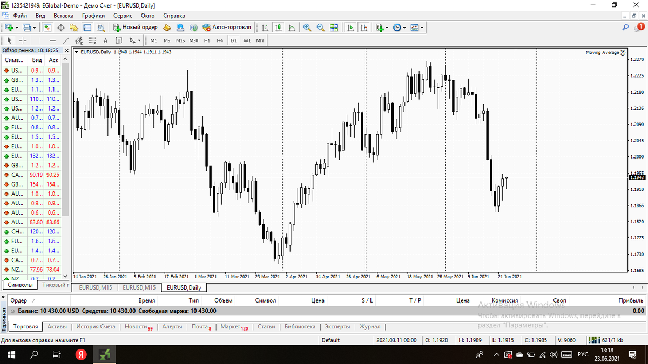Select the cursor arrow tool
Viewport: 648px width, 364px height.
(10, 40)
